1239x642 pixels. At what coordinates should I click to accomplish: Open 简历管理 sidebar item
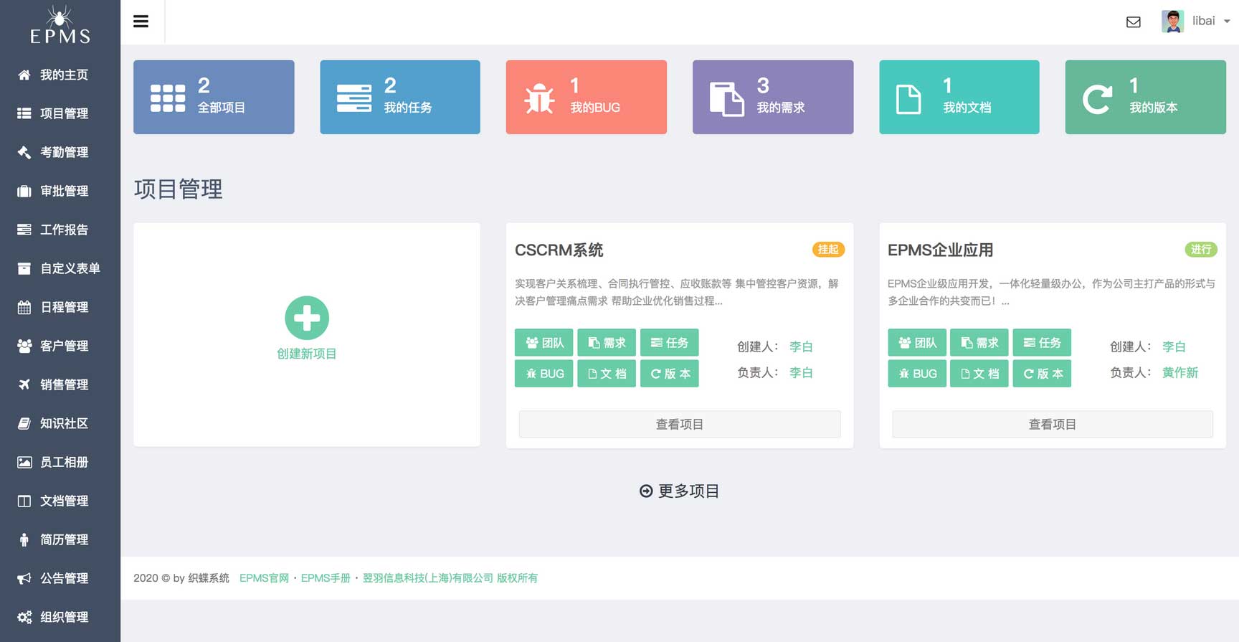pos(60,539)
